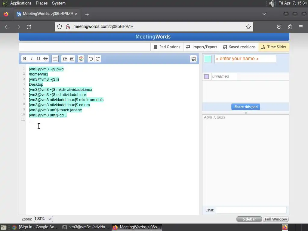This screenshot has width=308, height=231.
Task: Switch to Google sign-in Chrome window in taskbar
Action: click(x=35, y=227)
